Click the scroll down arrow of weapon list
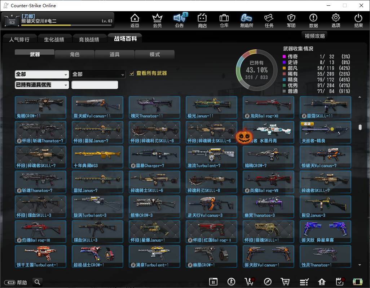The width and height of the screenshot is (370, 288). [x=360, y=265]
